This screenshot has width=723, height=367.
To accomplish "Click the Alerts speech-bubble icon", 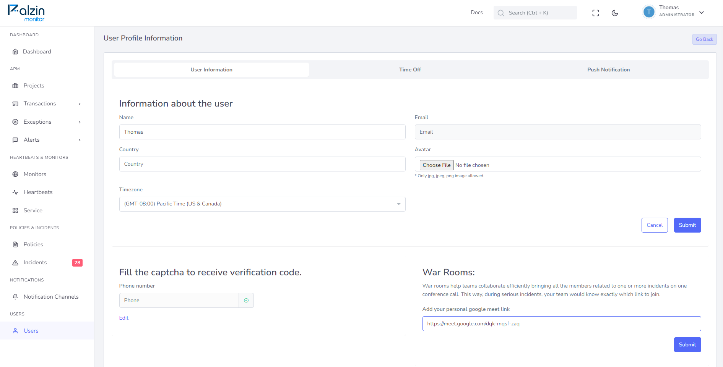I will click(x=15, y=140).
